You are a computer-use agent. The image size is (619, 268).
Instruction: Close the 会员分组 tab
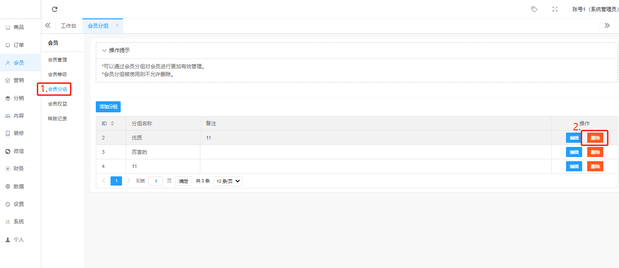click(x=117, y=26)
